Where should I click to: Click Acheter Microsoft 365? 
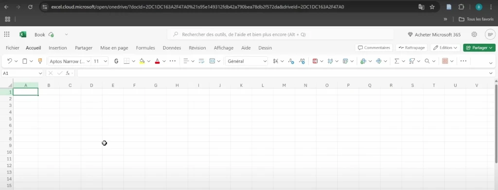[434, 35]
